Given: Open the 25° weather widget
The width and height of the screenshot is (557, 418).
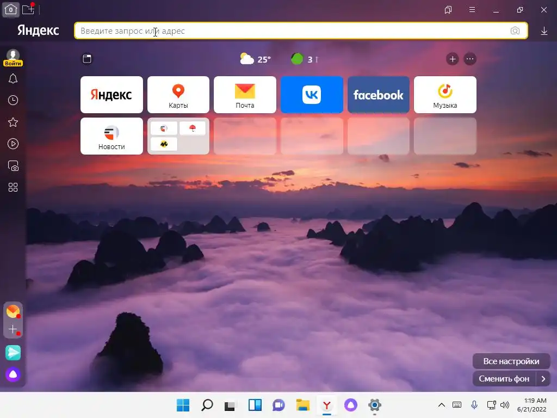Looking at the screenshot, I should (x=255, y=59).
